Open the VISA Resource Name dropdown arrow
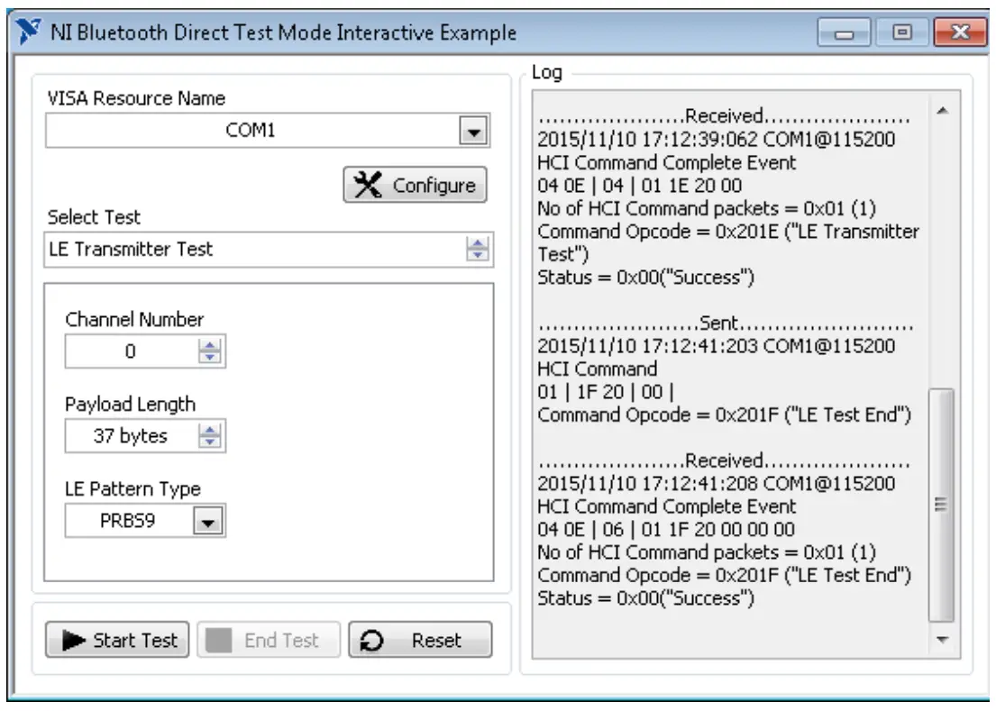 tap(474, 131)
